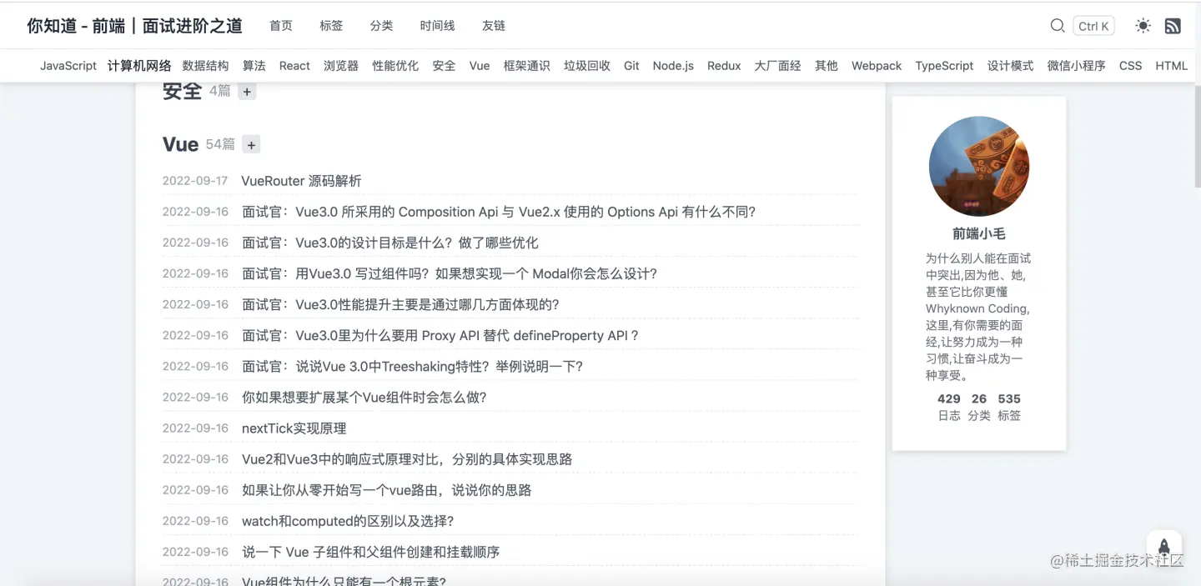This screenshot has height=586, width=1201.
Task: Select the 垃圾回收 category tab
Action: point(587,66)
